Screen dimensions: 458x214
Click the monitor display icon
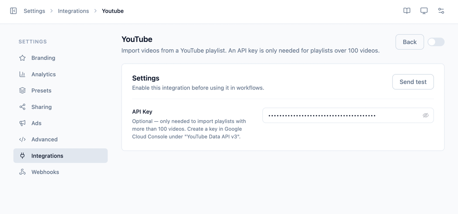(x=424, y=11)
